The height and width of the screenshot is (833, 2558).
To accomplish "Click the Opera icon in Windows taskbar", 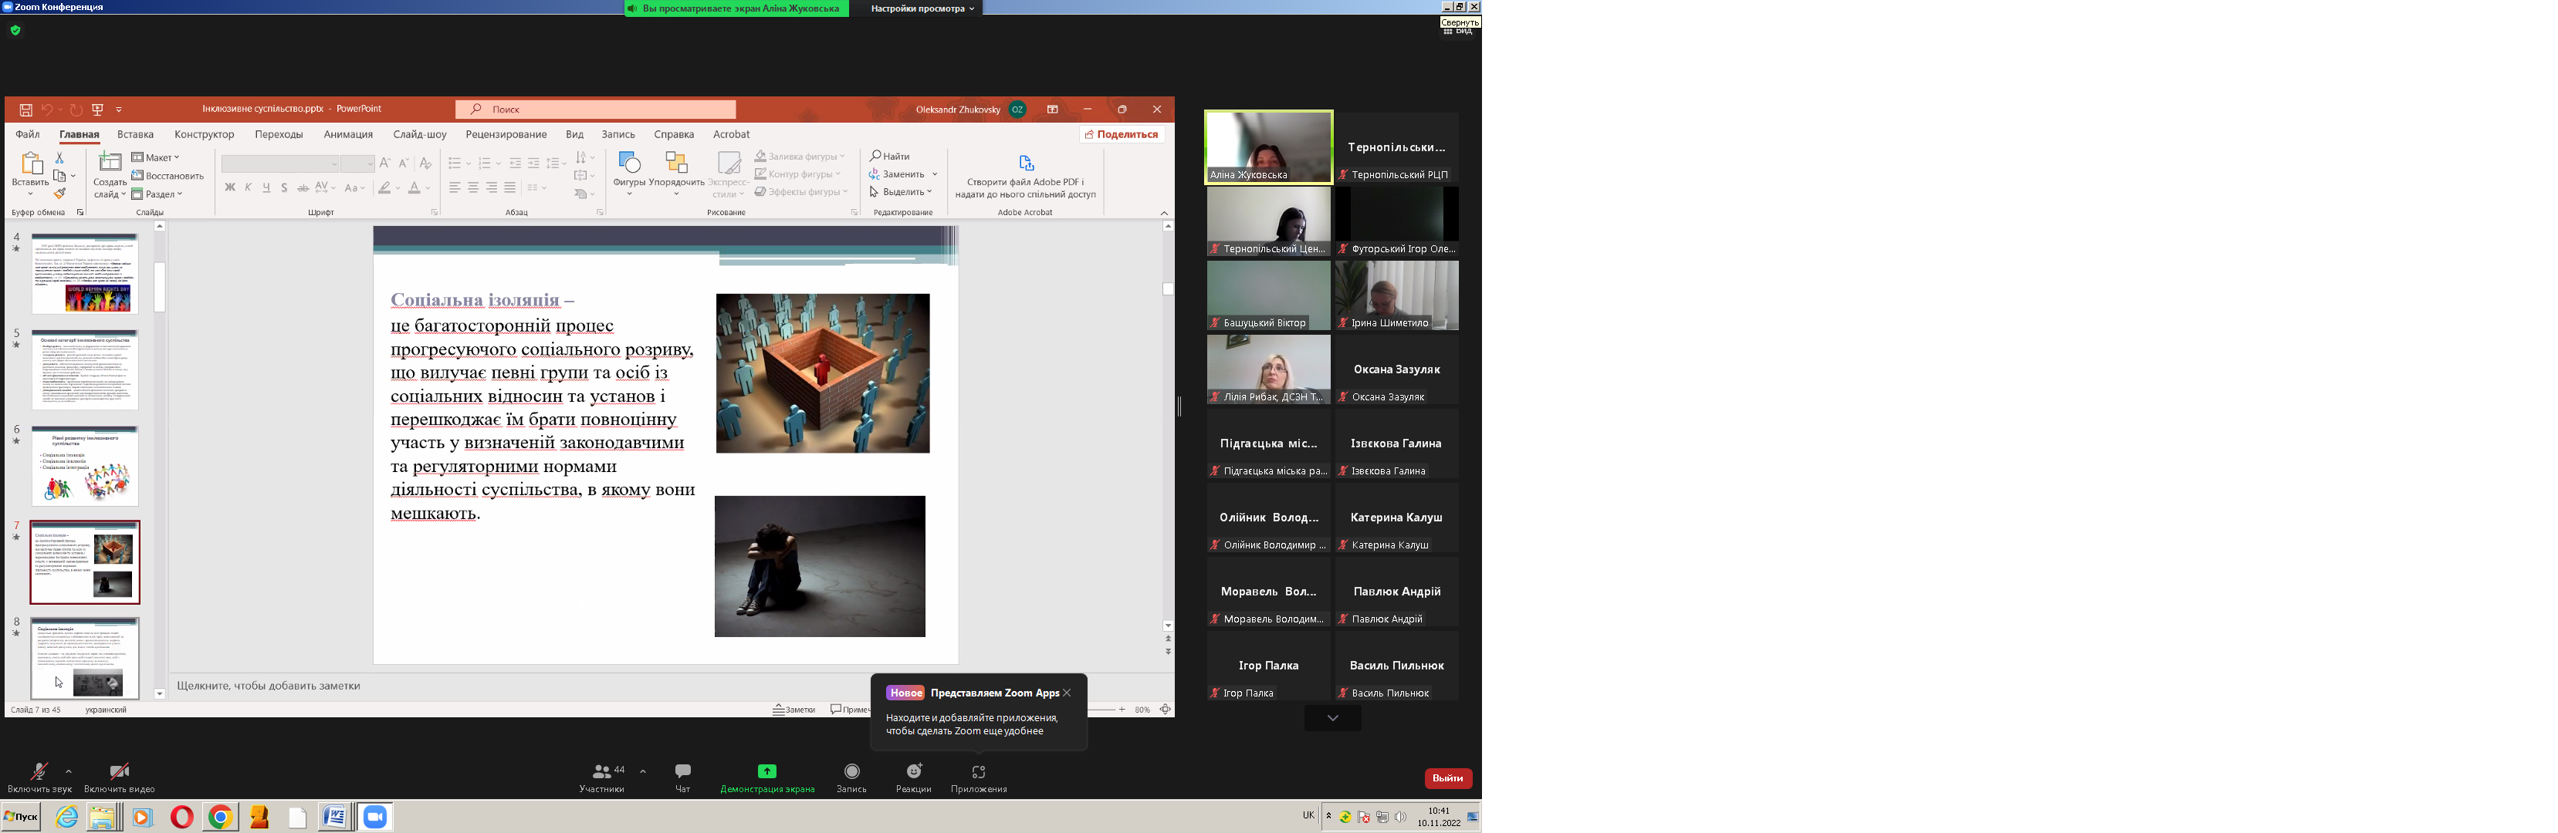I will pos(181,816).
